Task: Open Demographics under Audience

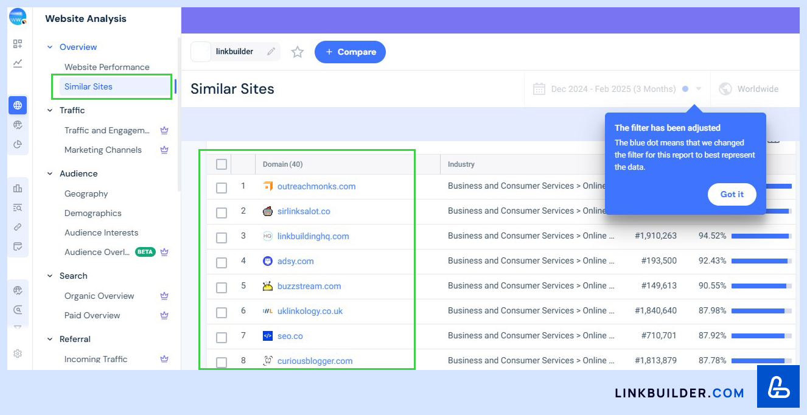Action: (93, 213)
